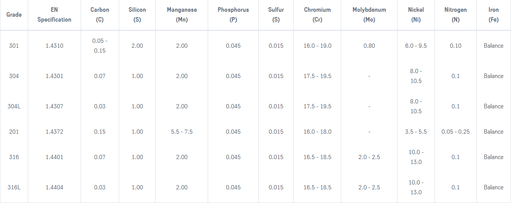Select the 1.4401 specification cell
Viewport: 511px width, 203px height.
pyautogui.click(x=54, y=157)
